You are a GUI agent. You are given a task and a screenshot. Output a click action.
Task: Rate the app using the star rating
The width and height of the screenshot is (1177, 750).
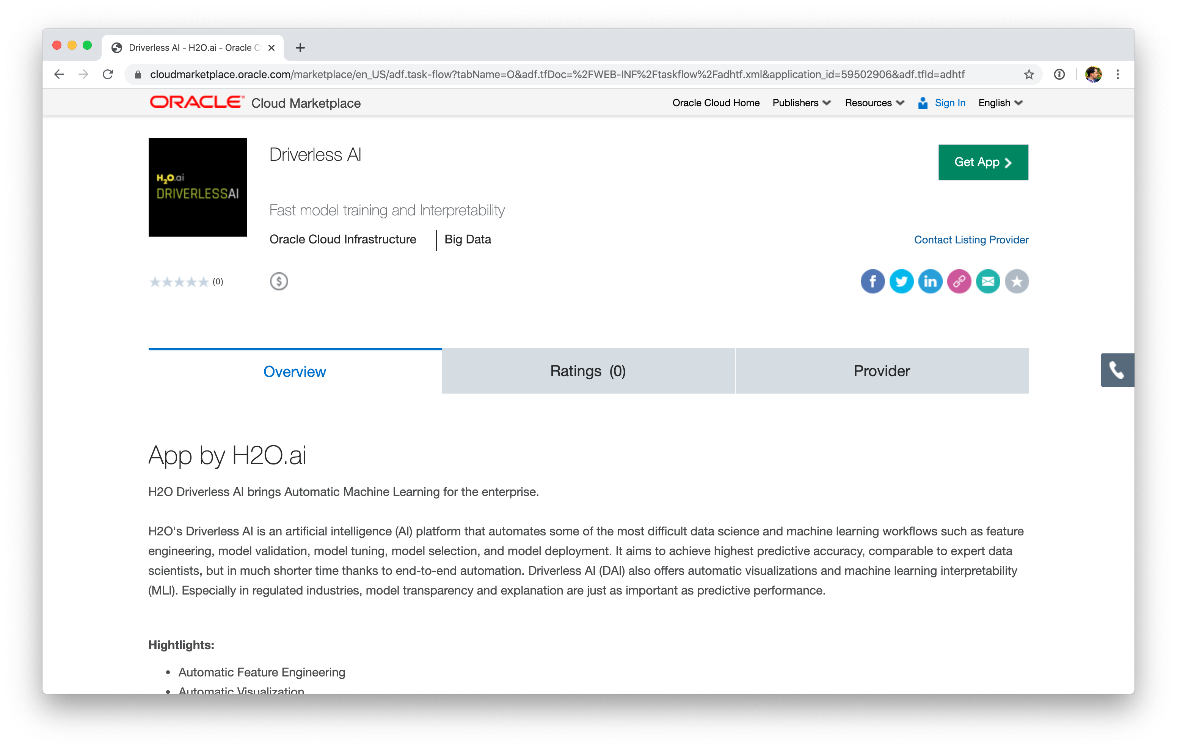(x=179, y=281)
